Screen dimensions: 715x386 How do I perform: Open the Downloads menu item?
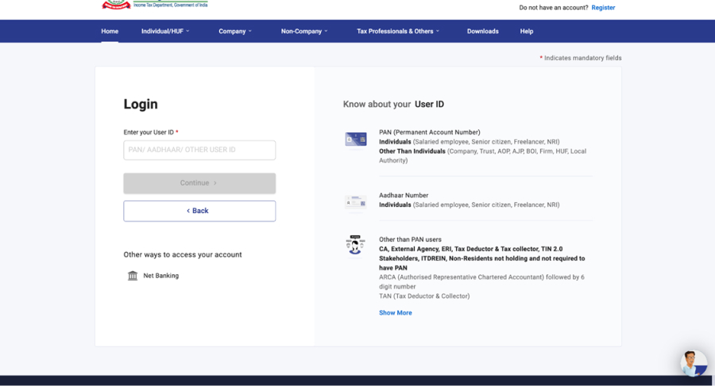point(482,32)
